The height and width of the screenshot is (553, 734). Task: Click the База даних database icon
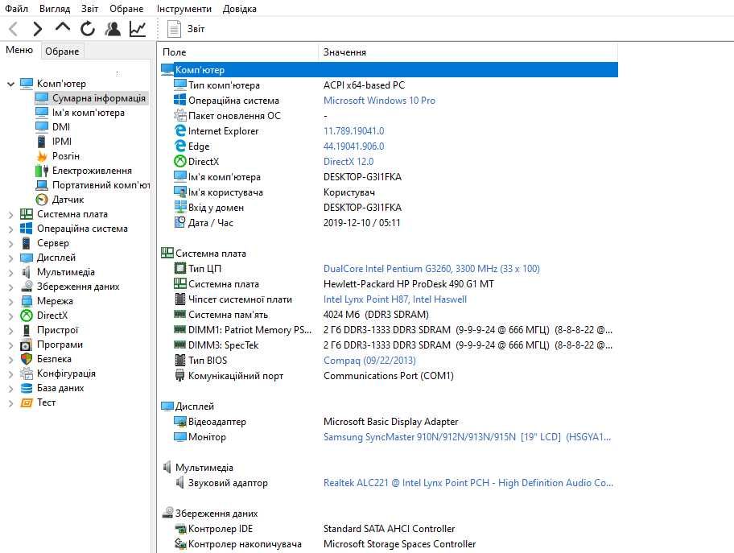point(27,388)
